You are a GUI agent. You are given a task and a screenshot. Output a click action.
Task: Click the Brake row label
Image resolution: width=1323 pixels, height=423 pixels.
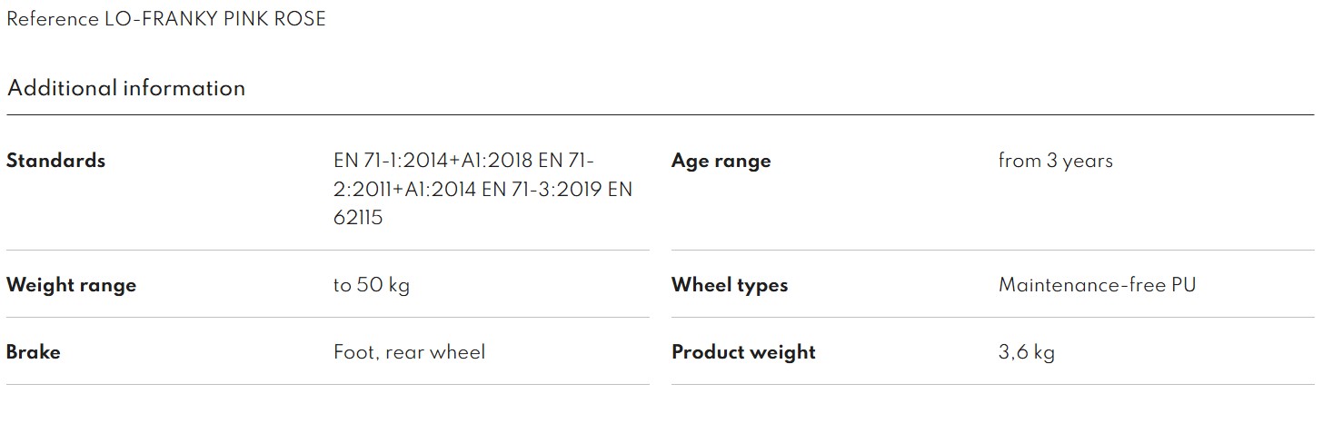(34, 352)
